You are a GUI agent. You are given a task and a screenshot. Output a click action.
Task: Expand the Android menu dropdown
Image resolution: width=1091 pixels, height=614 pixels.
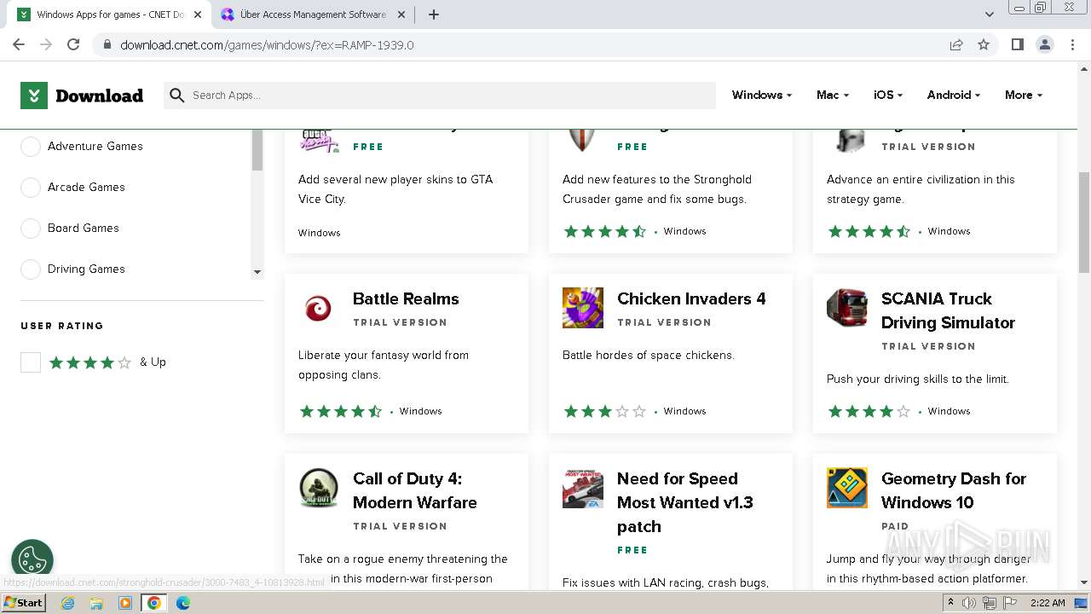pyautogui.click(x=954, y=96)
